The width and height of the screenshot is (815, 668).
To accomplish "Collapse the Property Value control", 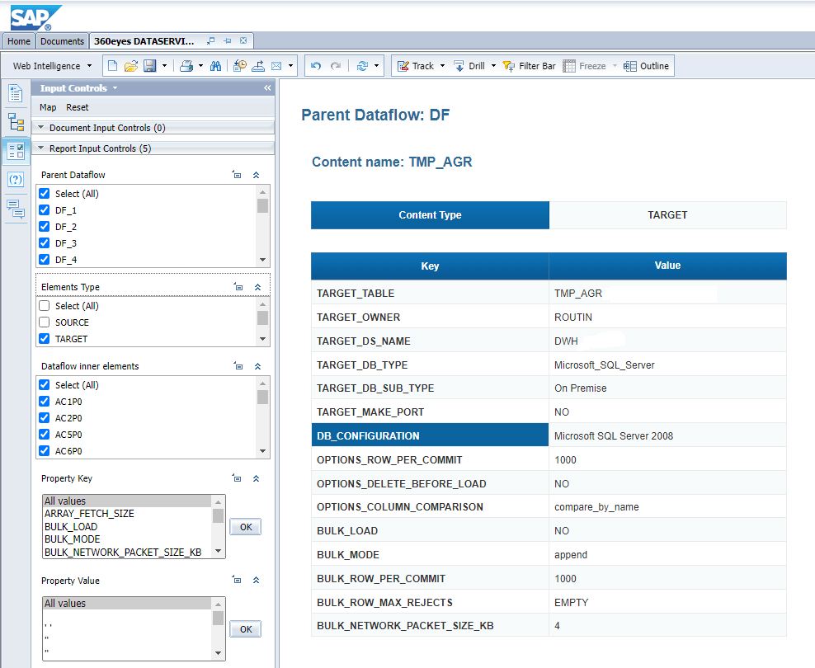I will [257, 581].
